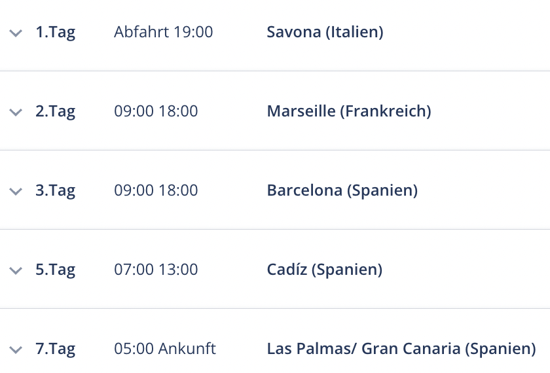Click the 1.Tag label
Image resolution: width=550 pixels, height=373 pixels.
pyautogui.click(x=56, y=33)
